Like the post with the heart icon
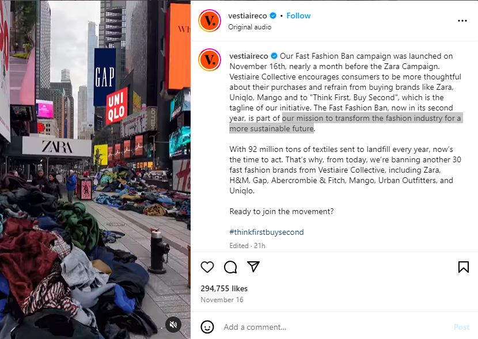The image size is (478, 339). (x=207, y=267)
